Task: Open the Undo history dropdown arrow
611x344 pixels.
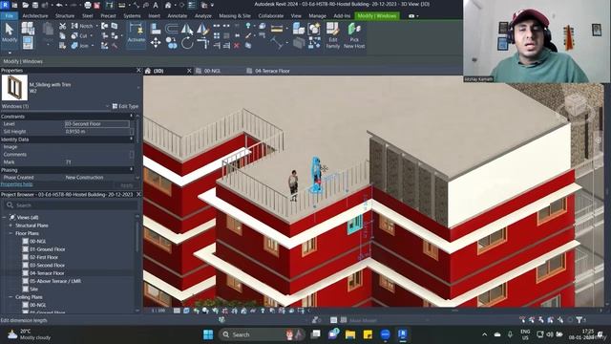Action: pos(66,6)
